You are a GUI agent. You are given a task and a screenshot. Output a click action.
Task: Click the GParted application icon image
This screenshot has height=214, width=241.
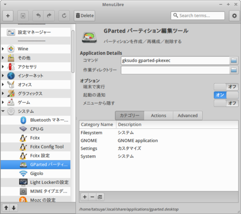coord(89,38)
